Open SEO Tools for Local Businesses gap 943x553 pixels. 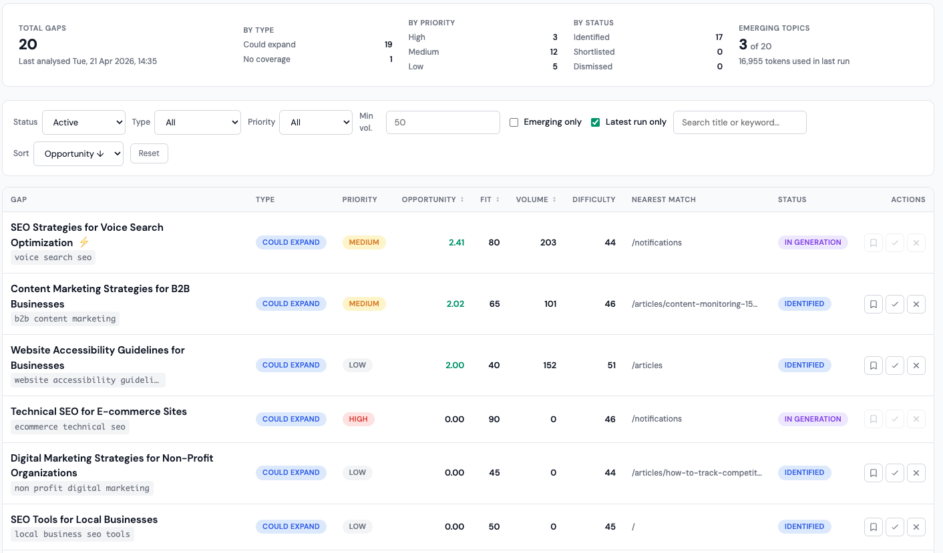point(84,520)
